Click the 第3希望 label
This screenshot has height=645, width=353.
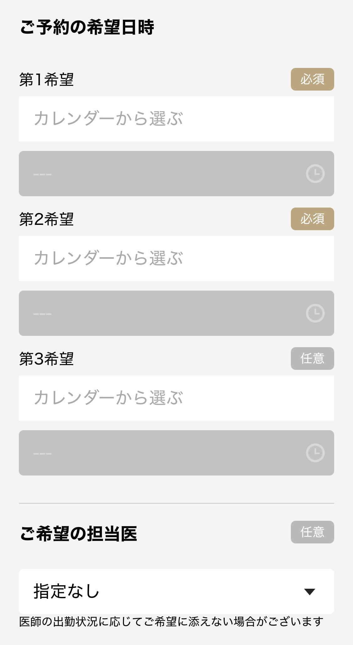coord(46,359)
